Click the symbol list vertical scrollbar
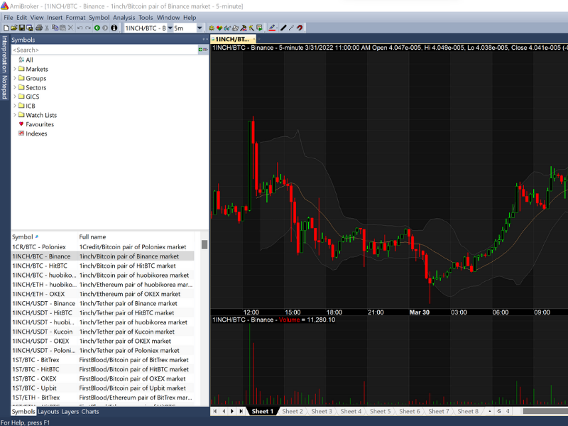The height and width of the screenshot is (426, 568). [x=204, y=244]
